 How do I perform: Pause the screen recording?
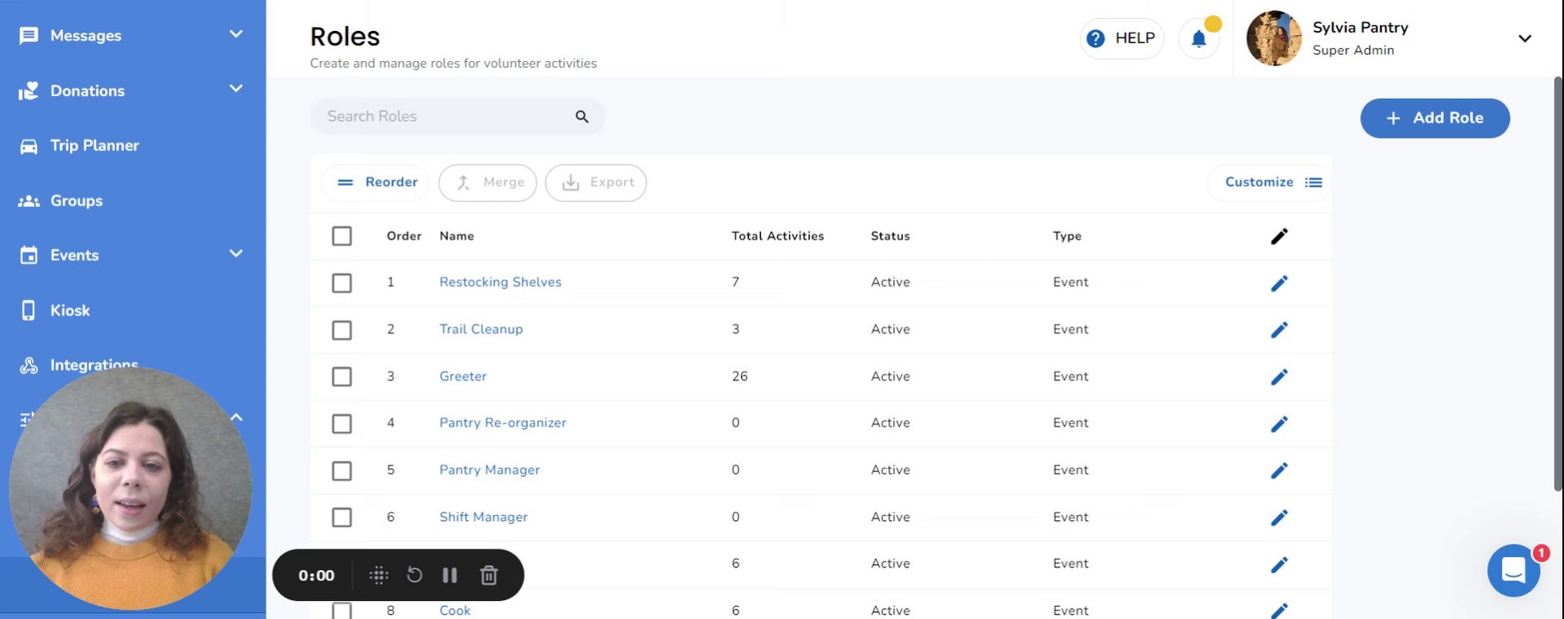[450, 575]
